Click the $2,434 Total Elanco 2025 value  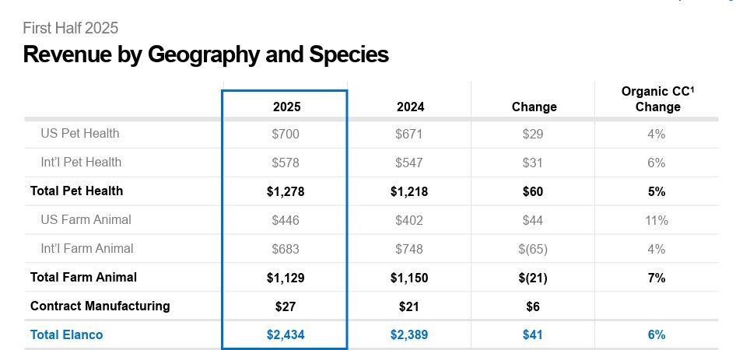tap(286, 334)
